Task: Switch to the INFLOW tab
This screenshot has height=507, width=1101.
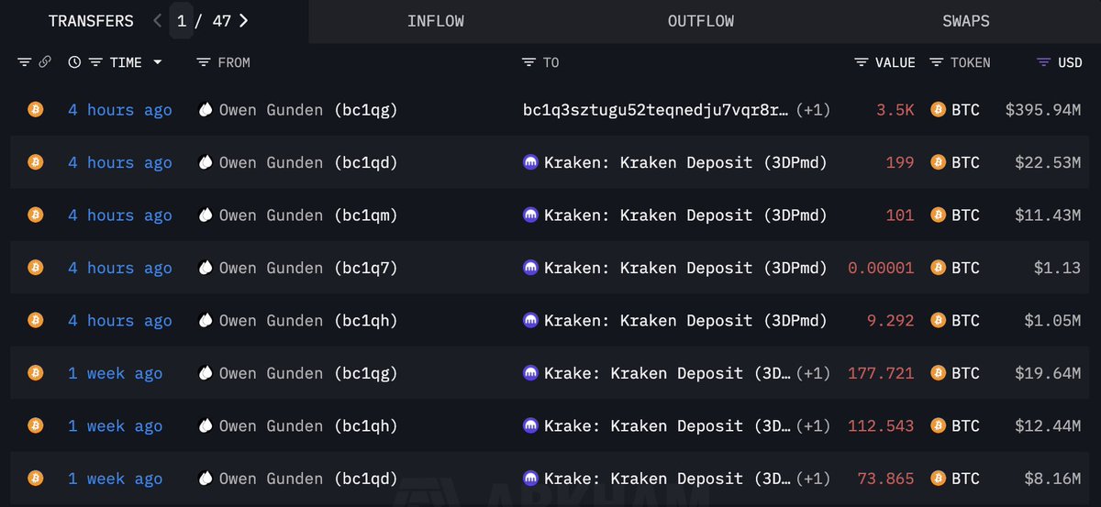Action: coord(436,21)
